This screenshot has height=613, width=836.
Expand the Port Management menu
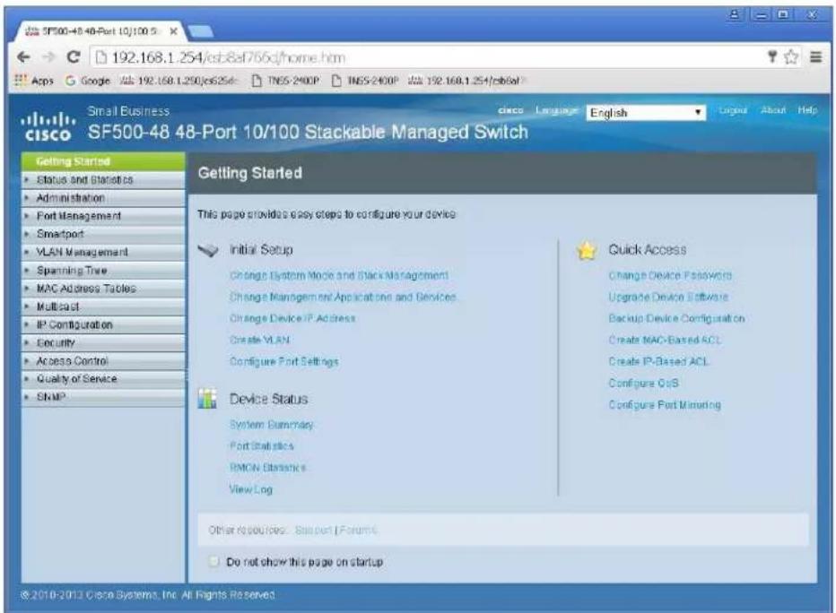[x=103, y=216]
